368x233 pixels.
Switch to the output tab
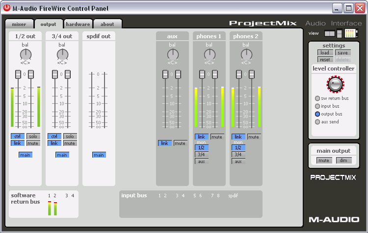tap(49, 24)
